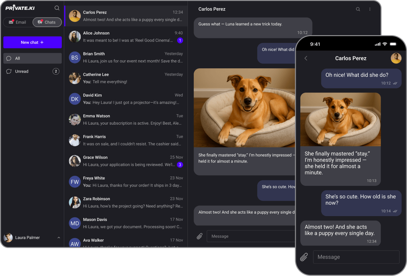Open Grace Wilson's chat with unread messages
Image resolution: width=407 pixels, height=276 pixels.
coord(126,161)
